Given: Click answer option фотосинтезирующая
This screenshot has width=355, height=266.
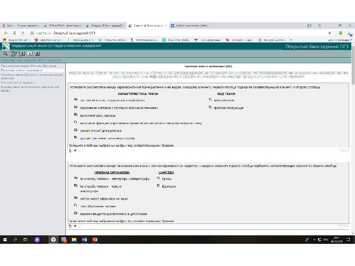Looking at the screenshot, I should click(229, 108).
